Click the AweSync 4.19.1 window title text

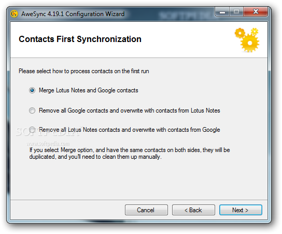[73, 14]
